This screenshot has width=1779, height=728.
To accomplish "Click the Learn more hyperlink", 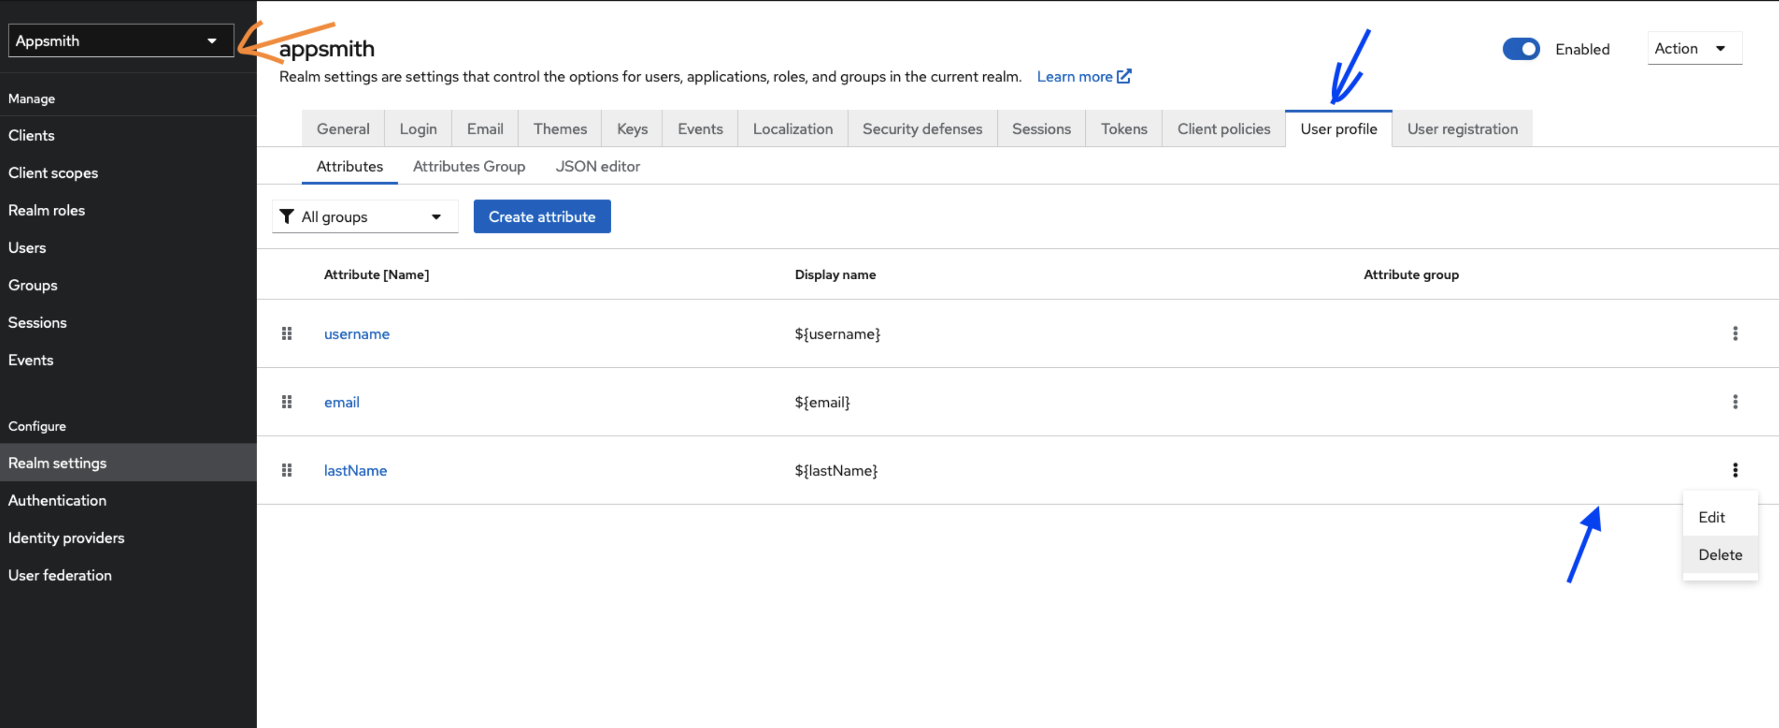I will (1079, 76).
